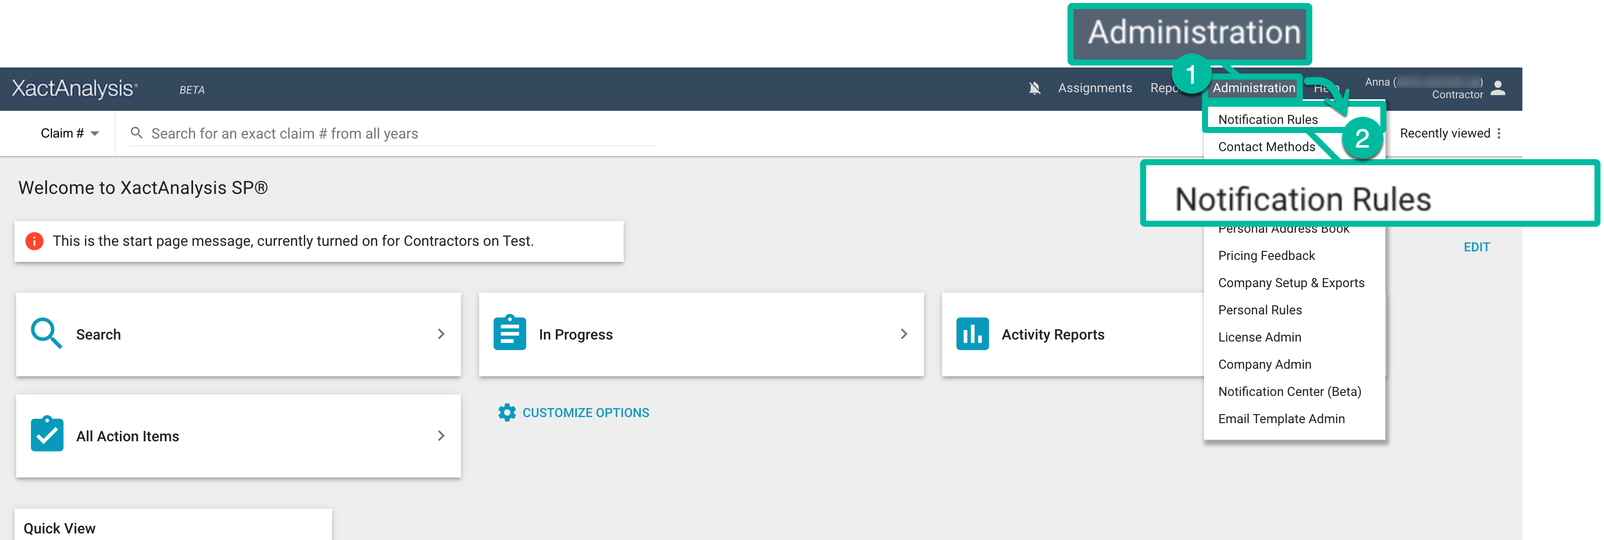This screenshot has width=1604, height=540.
Task: Click the EDIT link
Action: pyautogui.click(x=1477, y=247)
